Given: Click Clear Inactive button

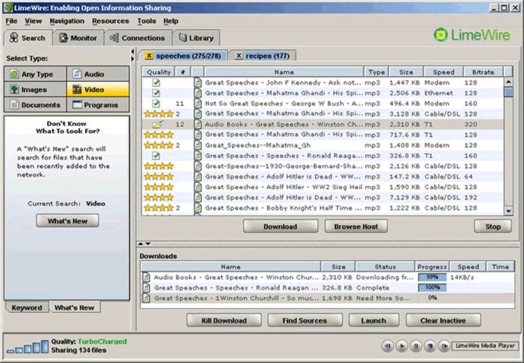Looking at the screenshot, I should pos(443,320).
